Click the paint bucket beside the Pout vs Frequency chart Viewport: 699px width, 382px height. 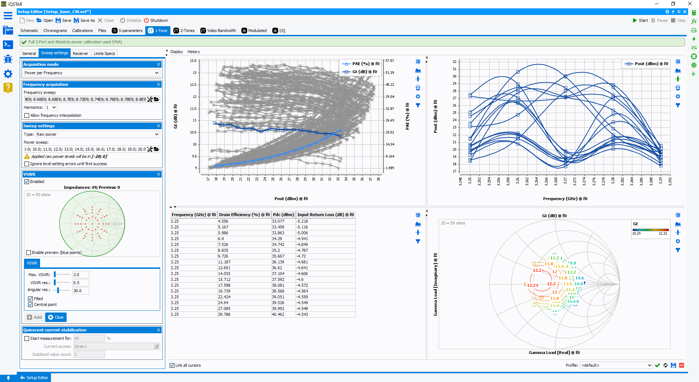[x=678, y=88]
